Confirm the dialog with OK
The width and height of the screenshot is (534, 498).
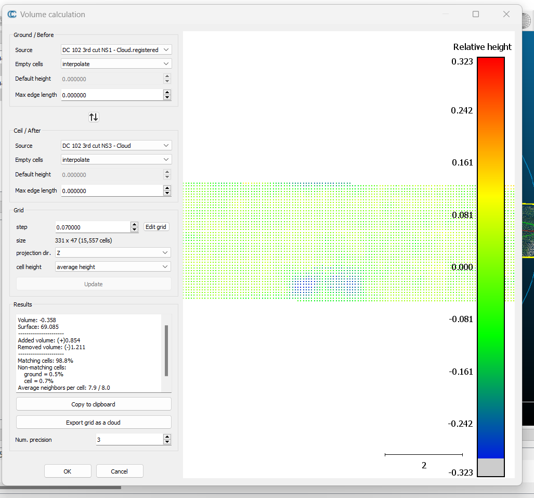pyautogui.click(x=68, y=471)
